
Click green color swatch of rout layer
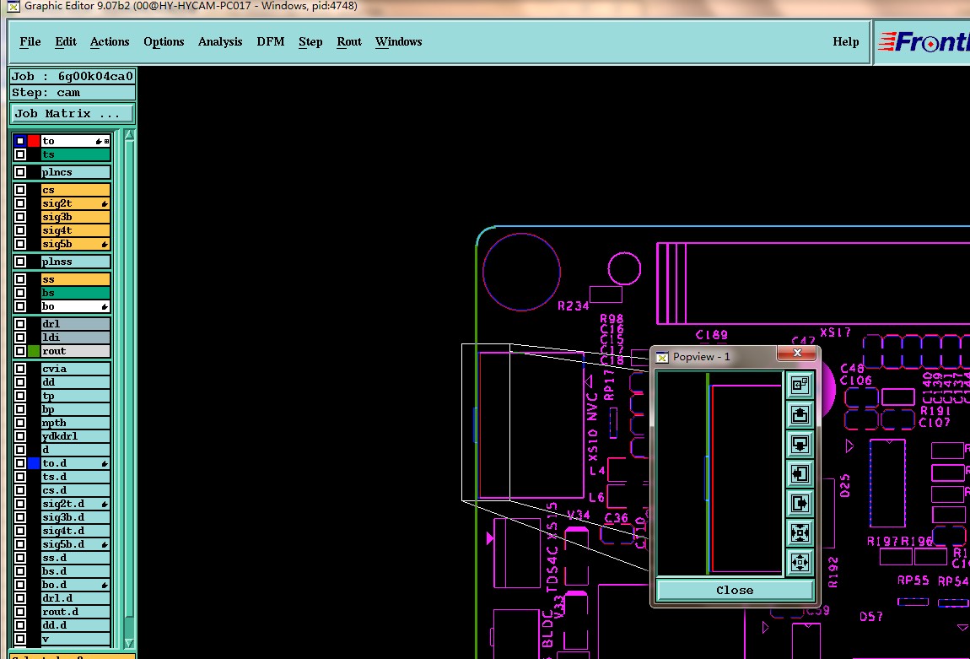34,351
